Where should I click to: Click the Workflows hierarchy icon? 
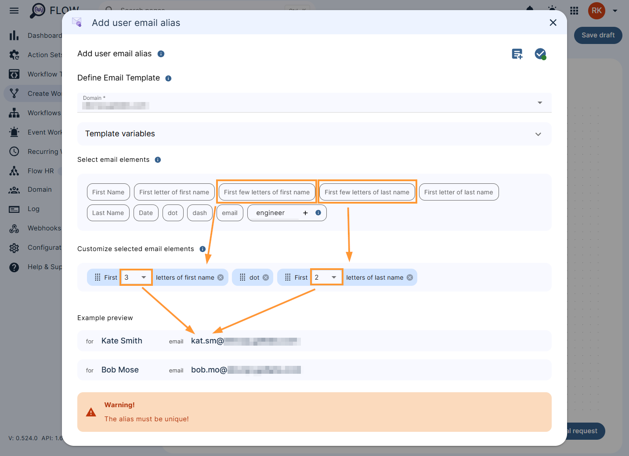click(14, 113)
